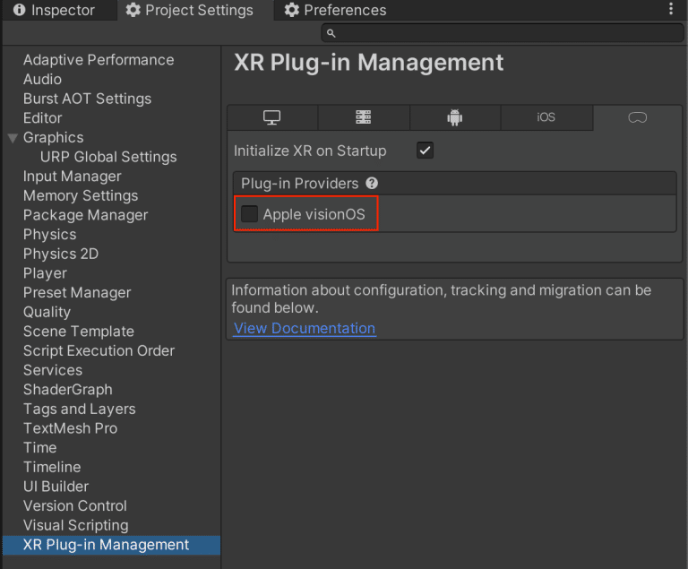The height and width of the screenshot is (569, 688).
Task: Open the View Documentation link
Action: (x=305, y=328)
